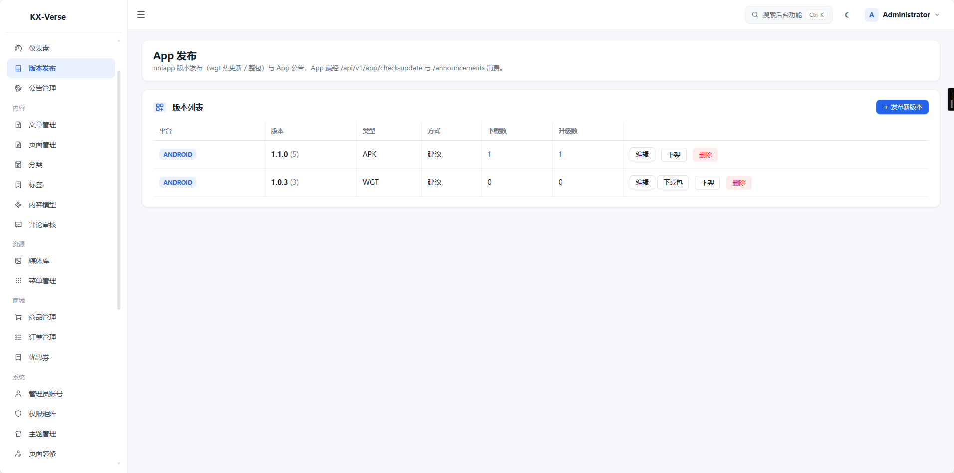The width and height of the screenshot is (954, 473).
Task: Click the 搜索后台功能 search field
Action: click(788, 15)
